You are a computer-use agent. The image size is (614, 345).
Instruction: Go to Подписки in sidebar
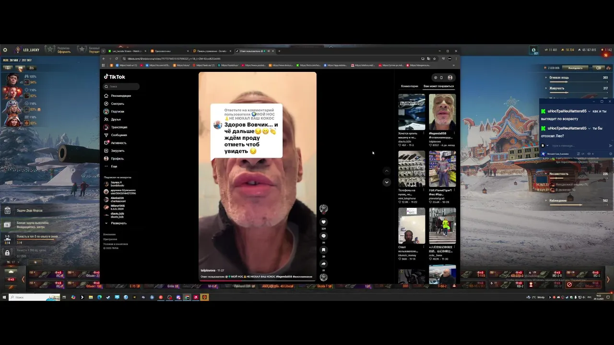[x=114, y=112]
